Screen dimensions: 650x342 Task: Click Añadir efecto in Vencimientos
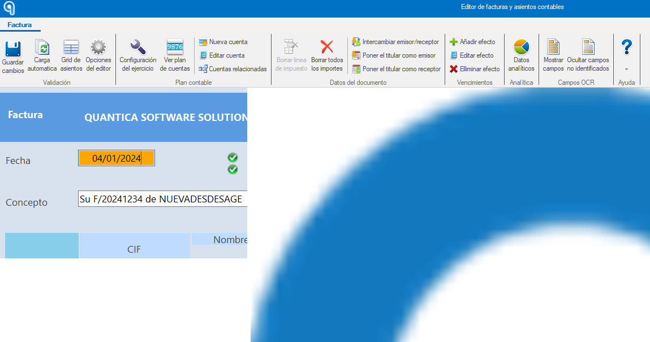tap(472, 42)
